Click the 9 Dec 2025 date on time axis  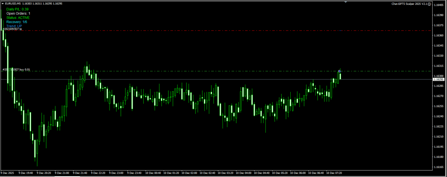9,173
